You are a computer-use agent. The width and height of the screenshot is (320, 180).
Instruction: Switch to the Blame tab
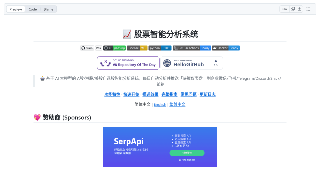click(x=48, y=9)
